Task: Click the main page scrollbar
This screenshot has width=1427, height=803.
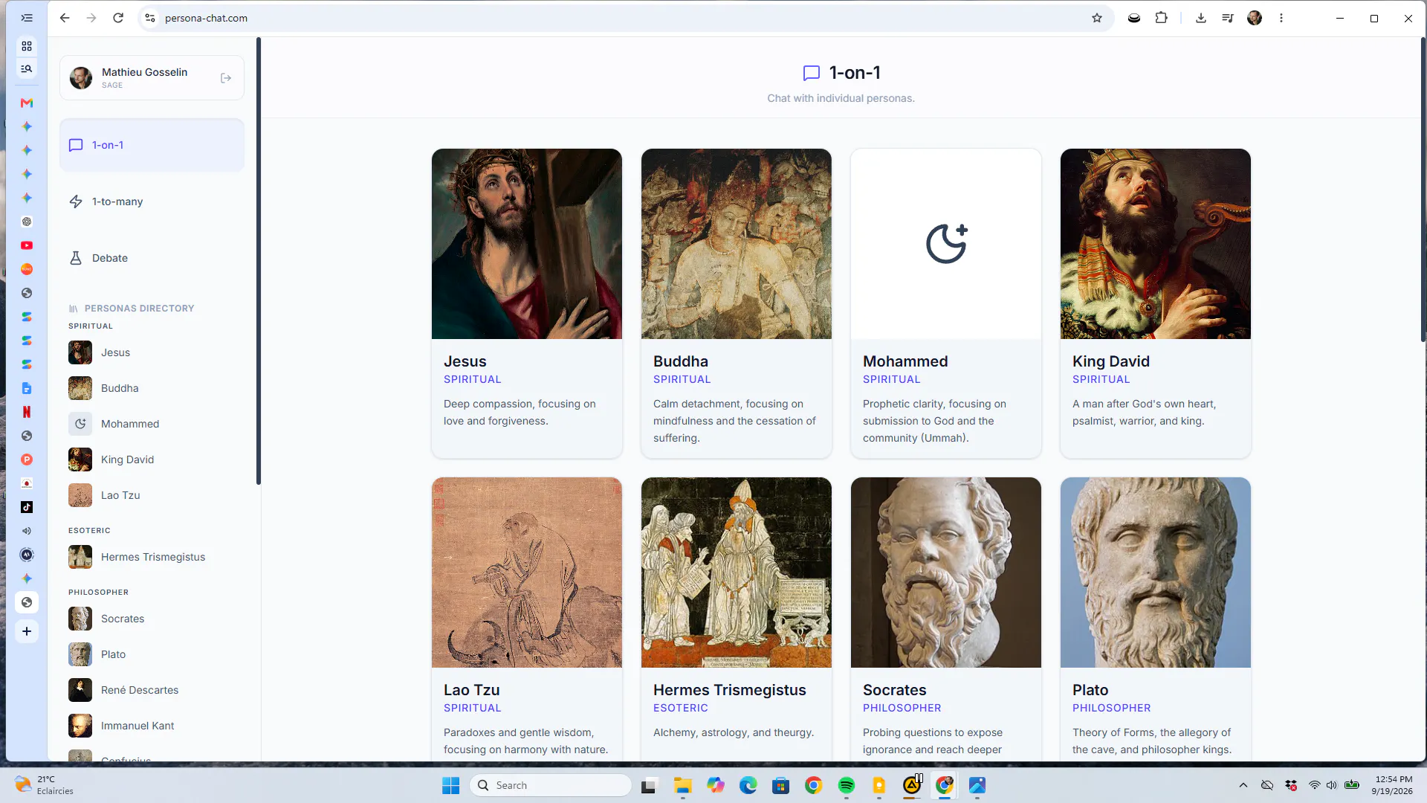Action: [1423, 190]
